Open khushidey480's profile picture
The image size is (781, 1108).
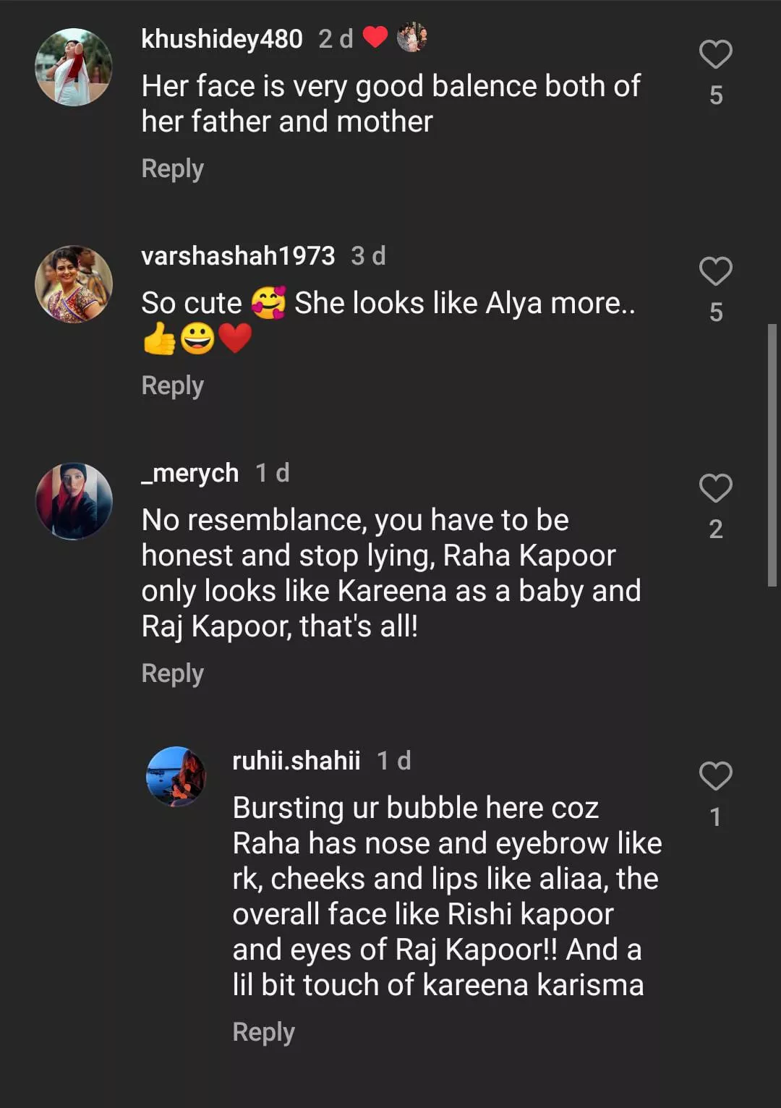pyautogui.click(x=74, y=67)
